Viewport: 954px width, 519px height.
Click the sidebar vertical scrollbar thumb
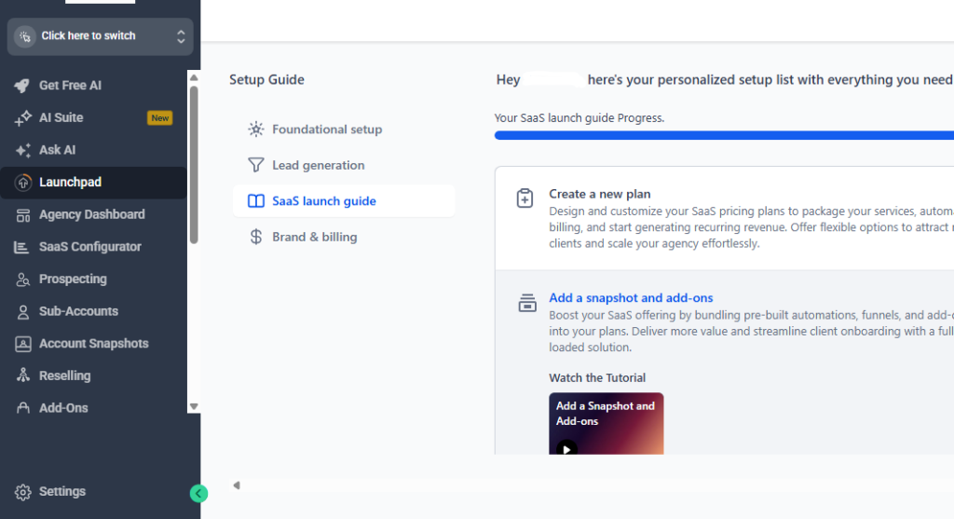coord(194,164)
